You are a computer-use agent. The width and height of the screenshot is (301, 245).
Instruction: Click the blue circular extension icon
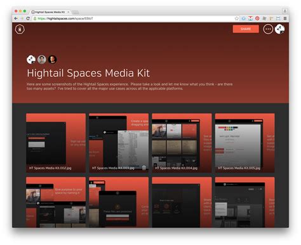[244, 18]
